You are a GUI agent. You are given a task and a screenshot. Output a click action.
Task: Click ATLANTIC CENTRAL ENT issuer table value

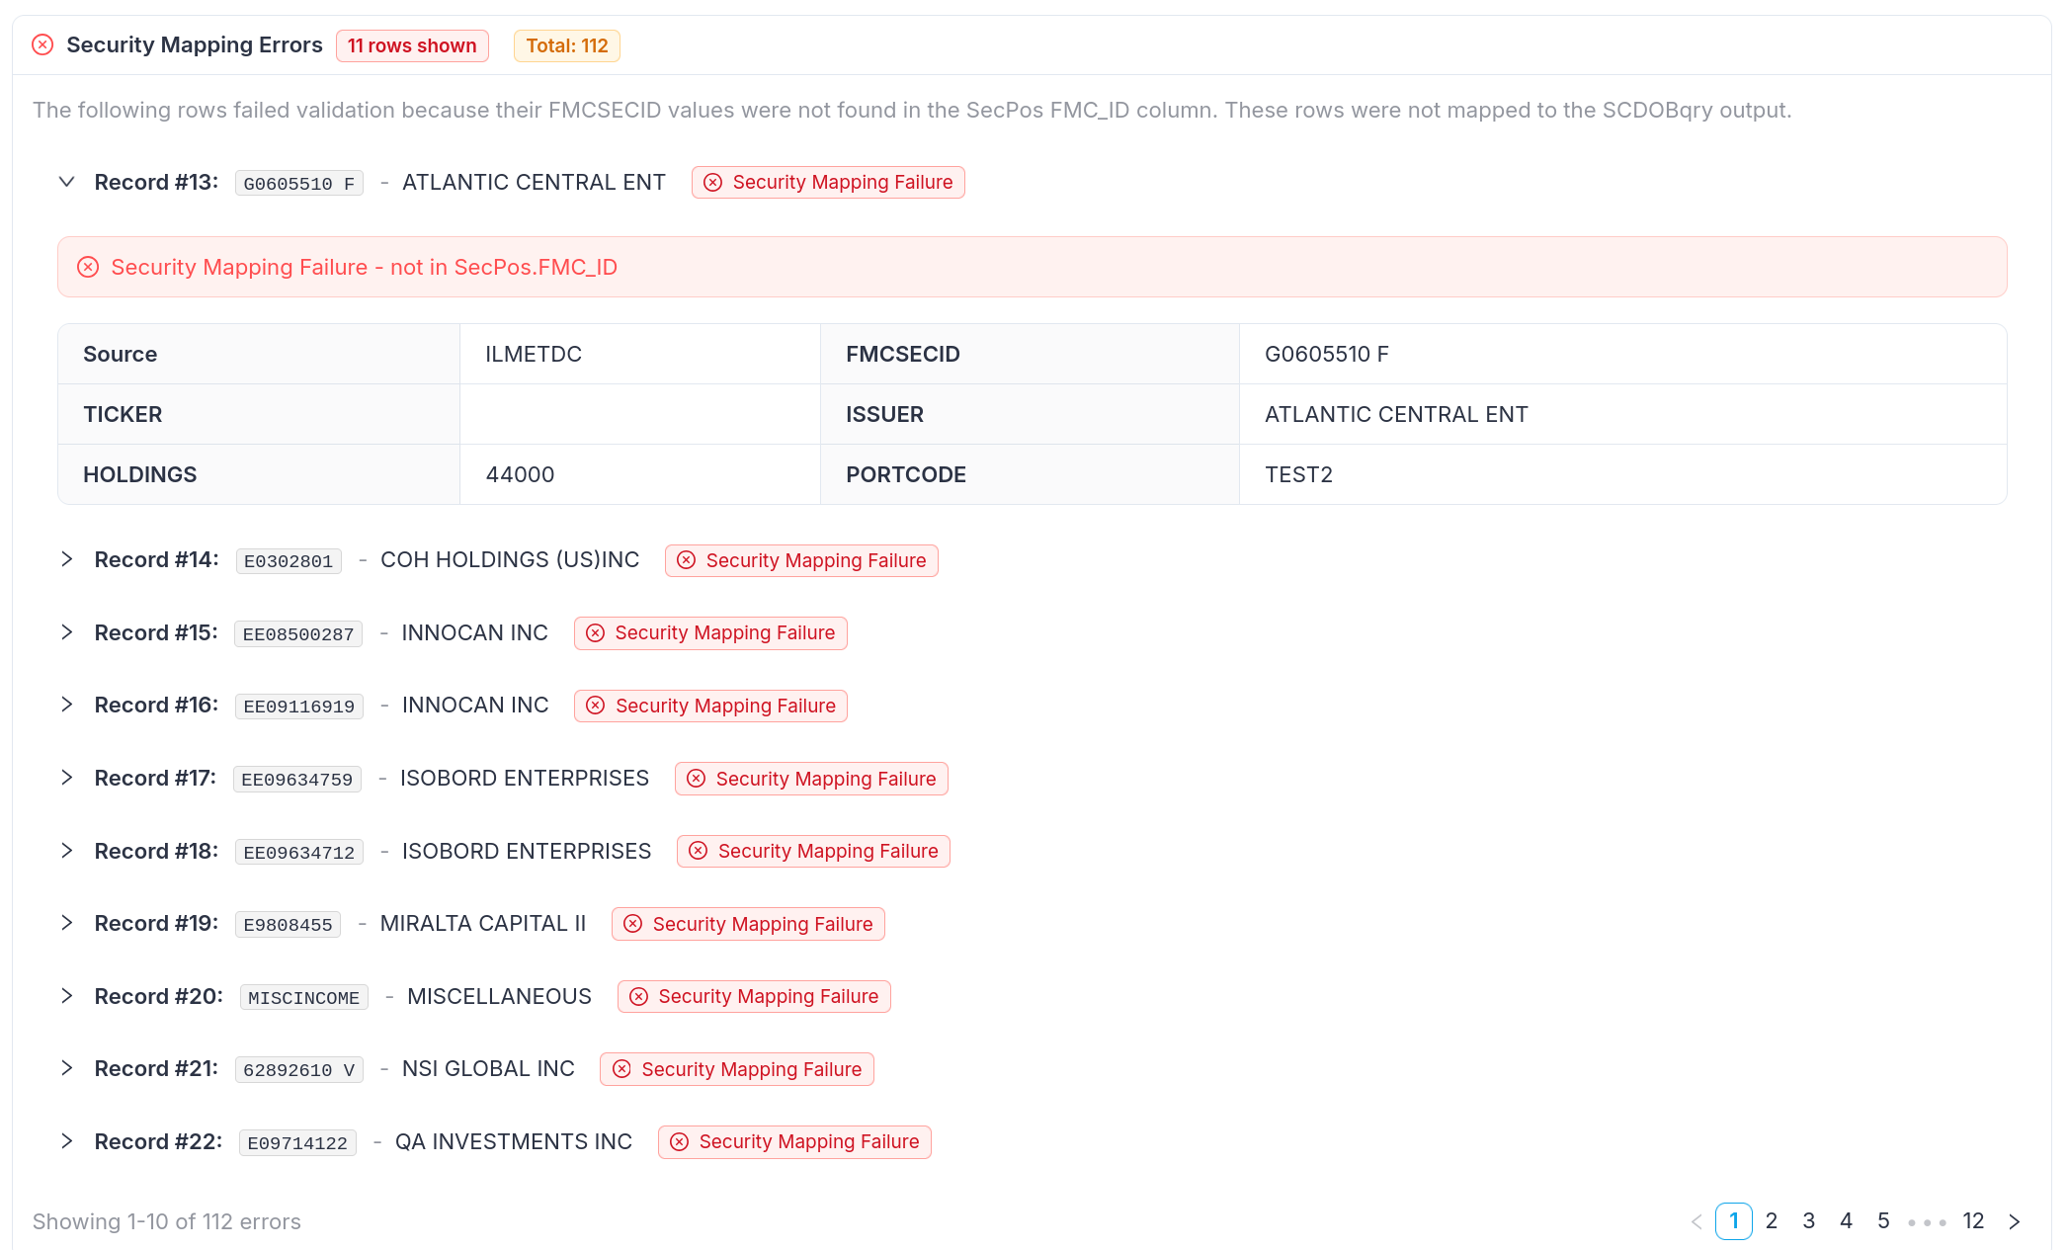coord(1396,414)
